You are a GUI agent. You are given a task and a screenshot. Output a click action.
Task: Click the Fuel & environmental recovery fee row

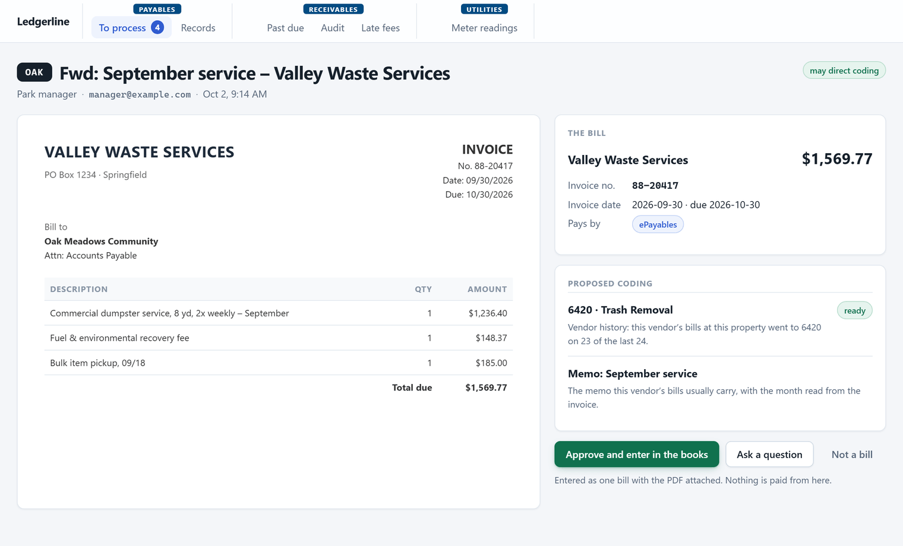click(278, 338)
